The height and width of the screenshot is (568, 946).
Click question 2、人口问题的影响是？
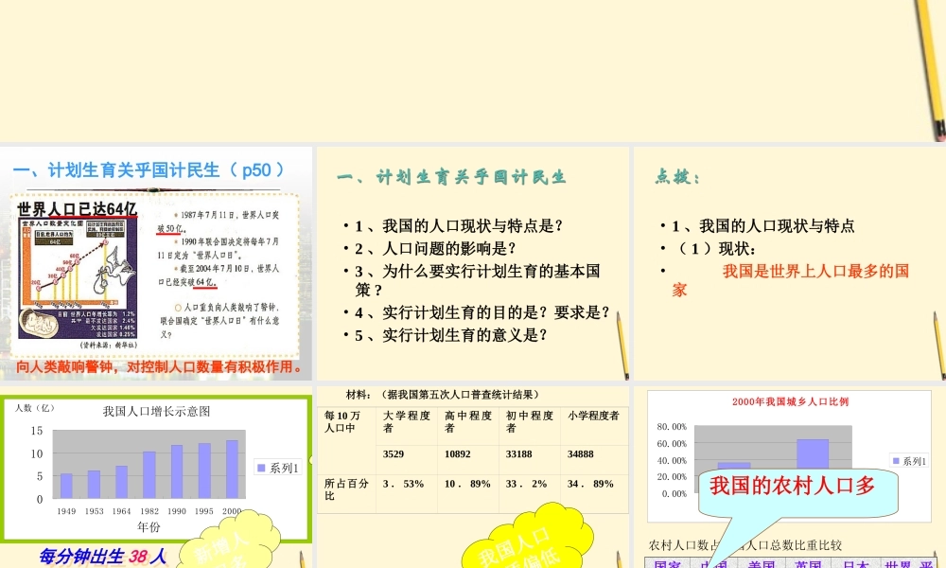435,249
